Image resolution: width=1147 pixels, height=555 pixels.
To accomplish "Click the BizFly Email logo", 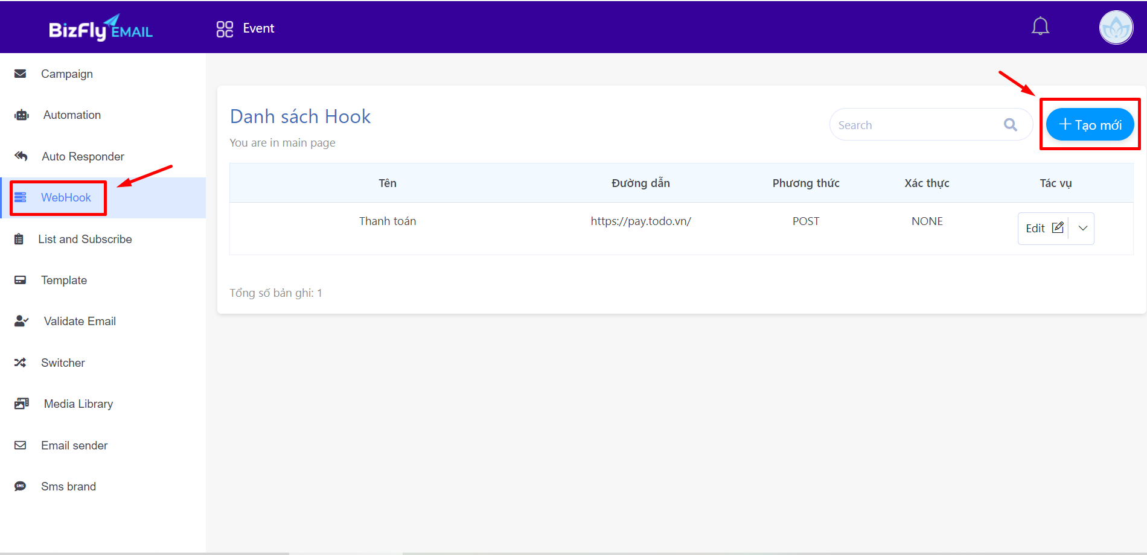I will pyautogui.click(x=101, y=28).
